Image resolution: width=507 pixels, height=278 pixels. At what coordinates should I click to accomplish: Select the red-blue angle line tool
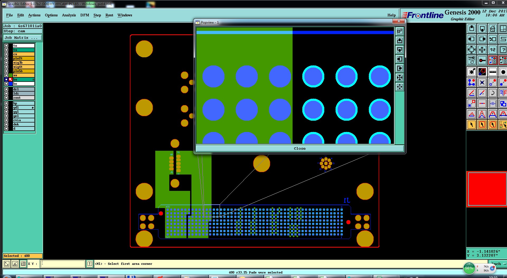472,93
